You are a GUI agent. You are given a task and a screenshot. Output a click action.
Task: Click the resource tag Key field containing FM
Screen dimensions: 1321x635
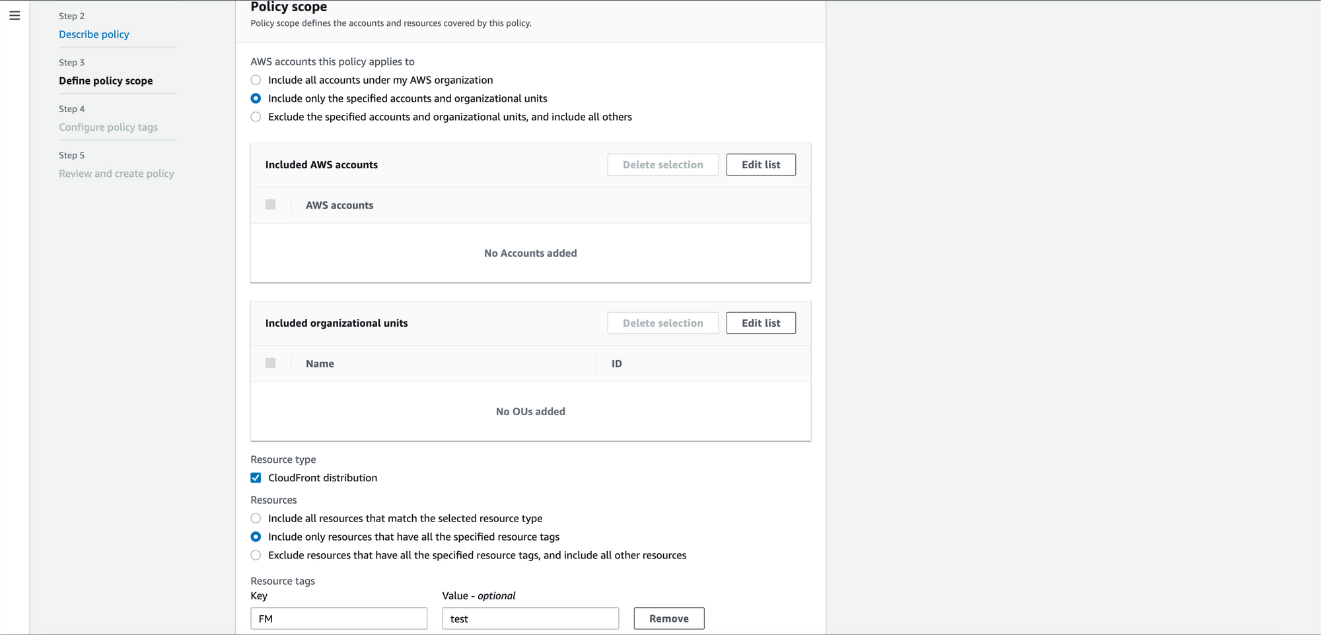[x=339, y=618]
